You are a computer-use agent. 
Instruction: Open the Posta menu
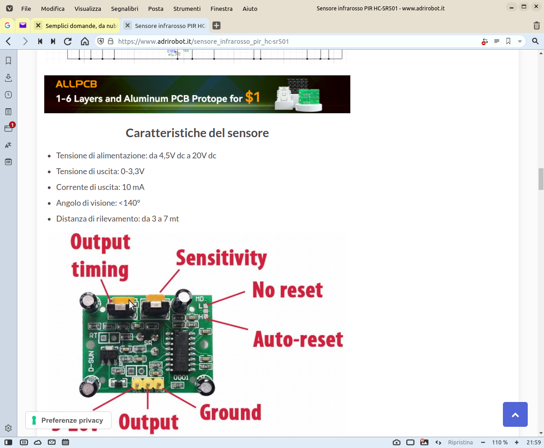[156, 9]
